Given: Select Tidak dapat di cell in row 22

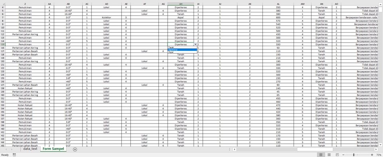Looking at the screenshot, I should [x=360, y=68].
